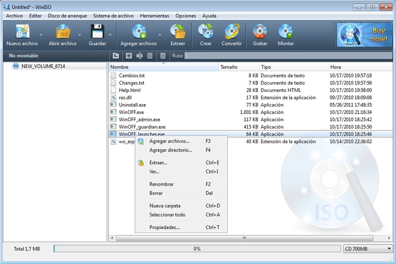Open the Ayuda menu
396x264 pixels.
(209, 15)
